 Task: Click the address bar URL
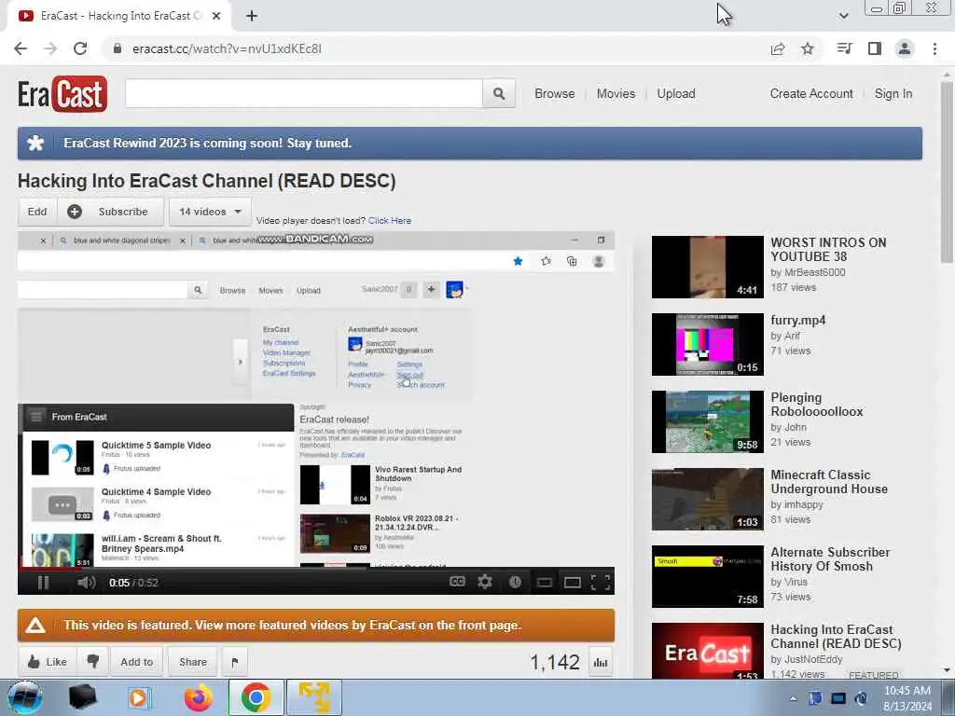(x=227, y=48)
